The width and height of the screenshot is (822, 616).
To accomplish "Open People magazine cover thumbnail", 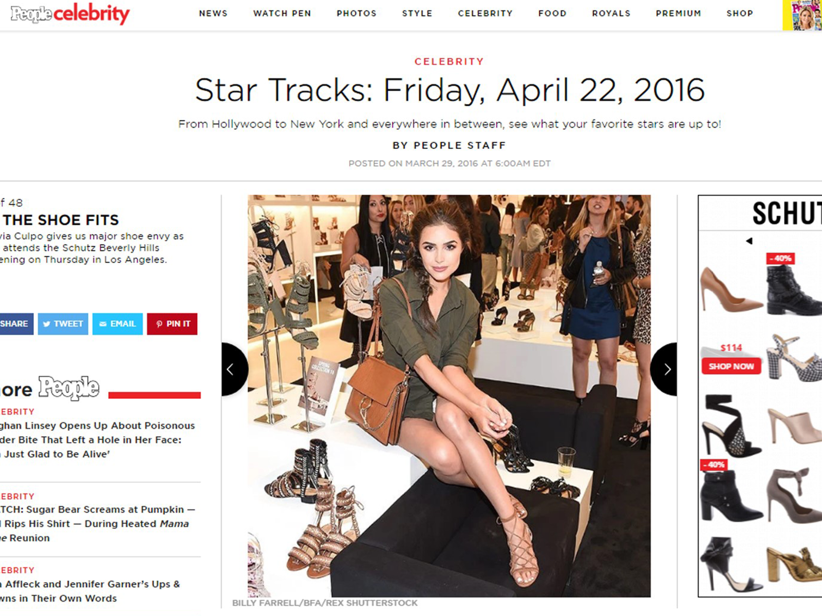I will (802, 15).
